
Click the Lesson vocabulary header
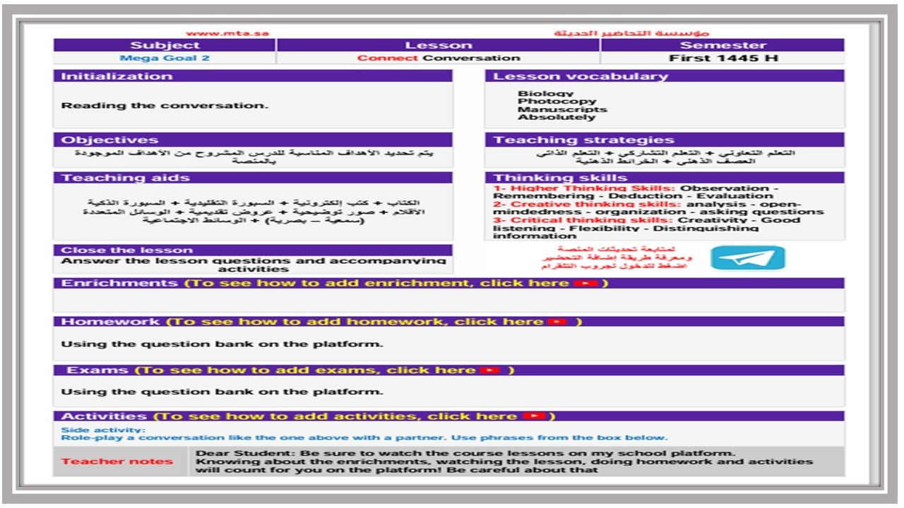click(665, 76)
